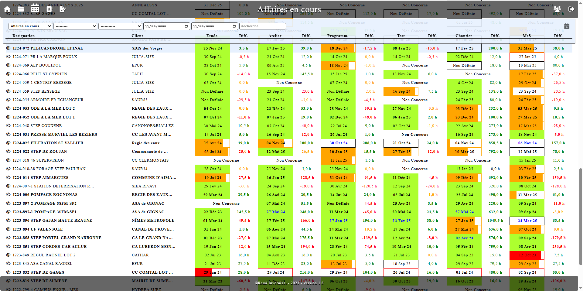583x291 pixels.
Task: Click eye icon for I223-832 STEP DE GAGES
Action: point(8,272)
